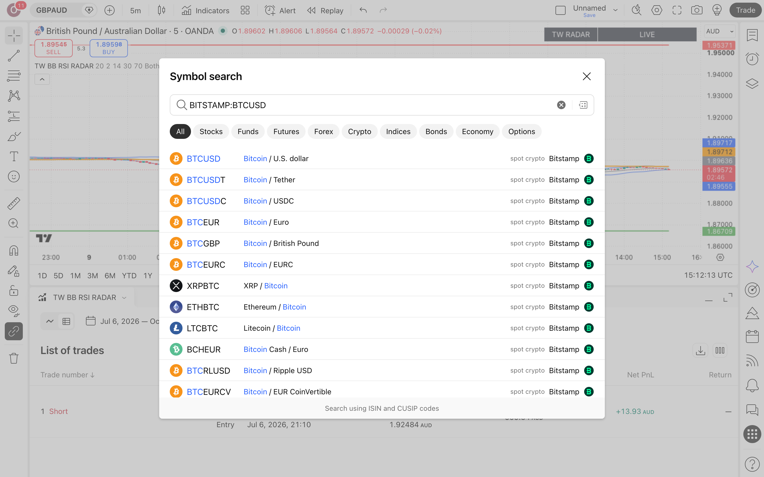This screenshot has height=477, width=764.
Task: Open the backtest date range picker
Action: click(x=123, y=321)
